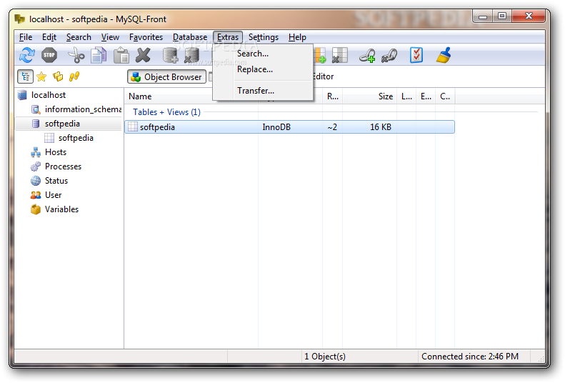Open the Object Browser view

click(x=167, y=76)
